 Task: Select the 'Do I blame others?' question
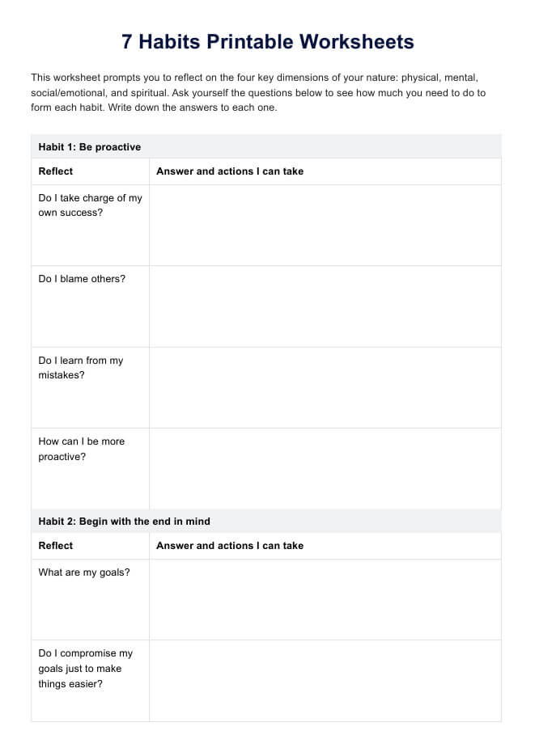(x=82, y=279)
